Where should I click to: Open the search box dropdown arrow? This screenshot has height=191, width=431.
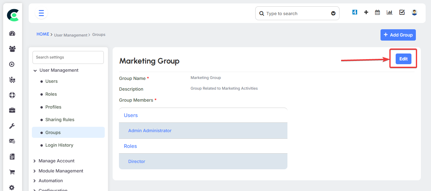[333, 14]
